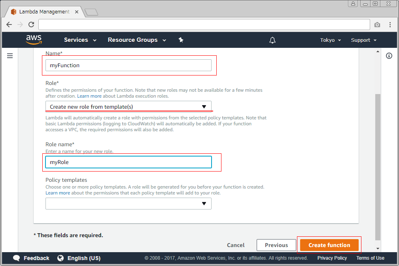This screenshot has width=399, height=266.
Task: Click the Create function button
Action: tap(329, 245)
